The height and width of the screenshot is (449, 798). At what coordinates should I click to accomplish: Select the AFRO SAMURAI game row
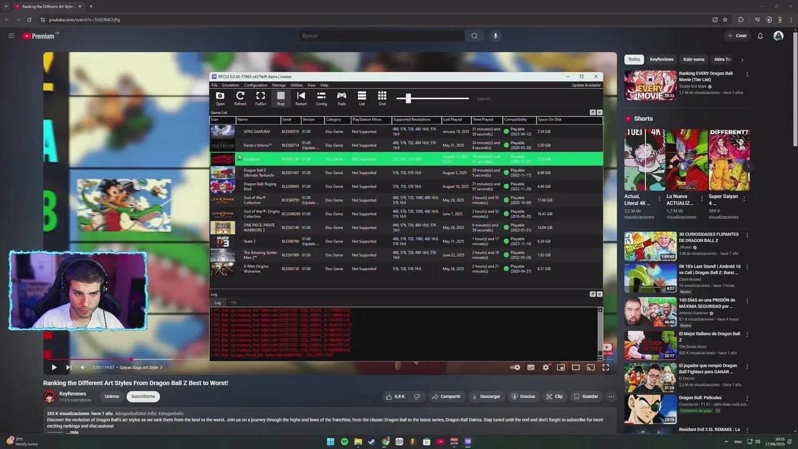coord(406,132)
